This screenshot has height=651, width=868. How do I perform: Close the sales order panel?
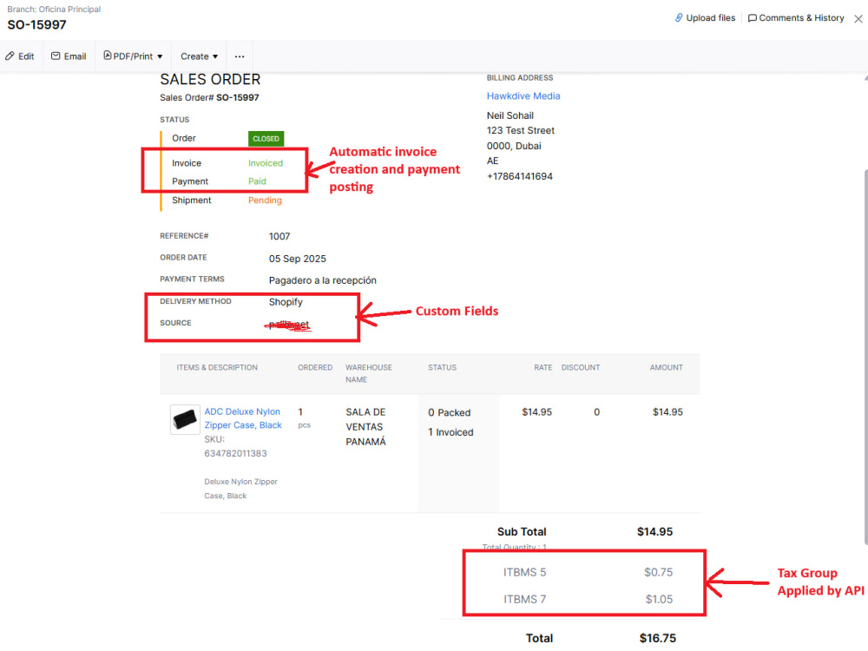click(858, 19)
